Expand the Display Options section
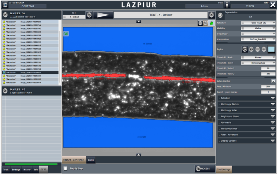278x175 pixels. tap(247, 141)
